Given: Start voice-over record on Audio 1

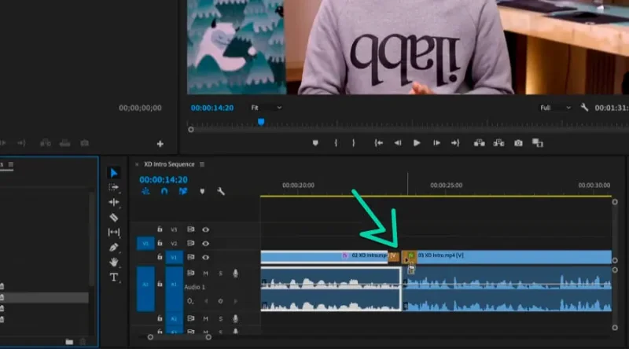Looking at the screenshot, I should [x=235, y=274].
